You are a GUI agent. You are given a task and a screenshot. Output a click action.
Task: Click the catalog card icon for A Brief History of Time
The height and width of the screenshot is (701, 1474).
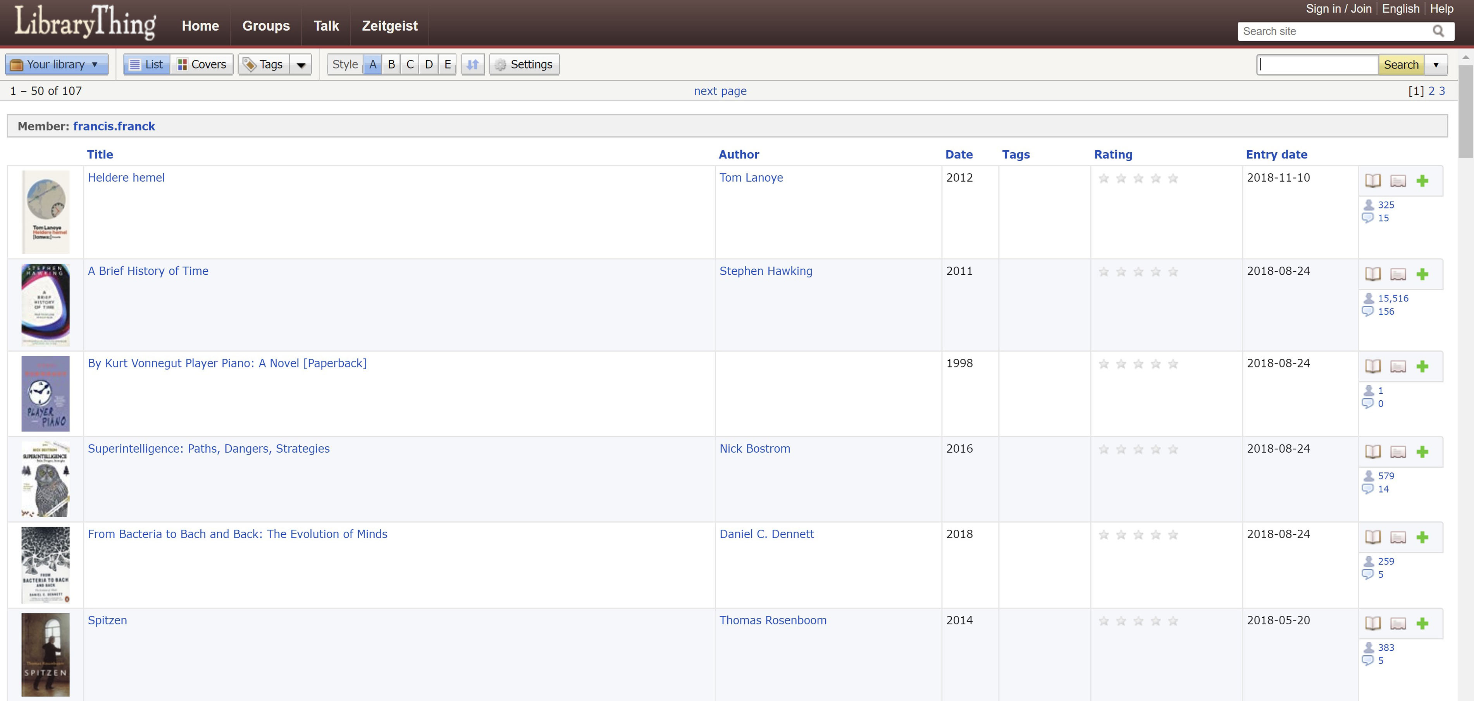(1398, 274)
